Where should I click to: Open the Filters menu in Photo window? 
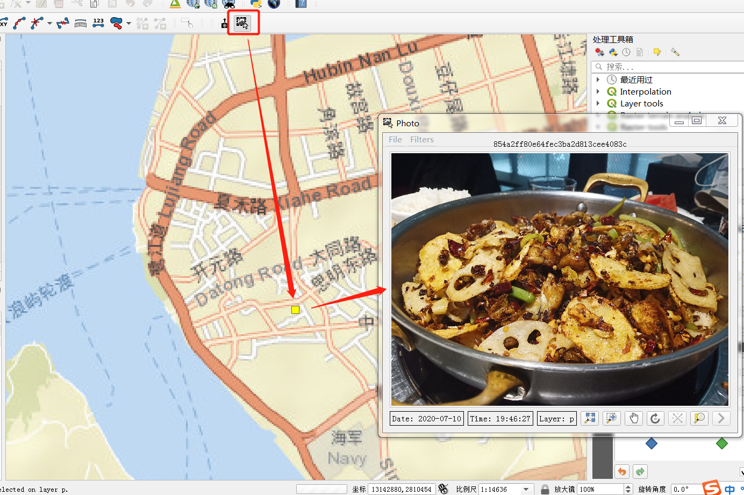point(421,139)
